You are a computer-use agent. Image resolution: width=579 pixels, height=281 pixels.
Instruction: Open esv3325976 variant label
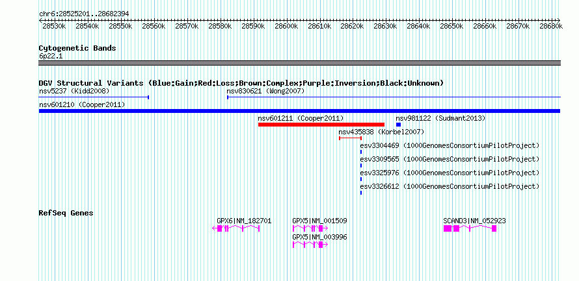click(450, 173)
